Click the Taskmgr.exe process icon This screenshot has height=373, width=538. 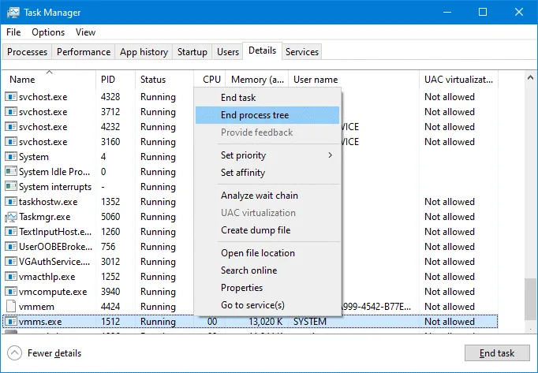coord(11,217)
